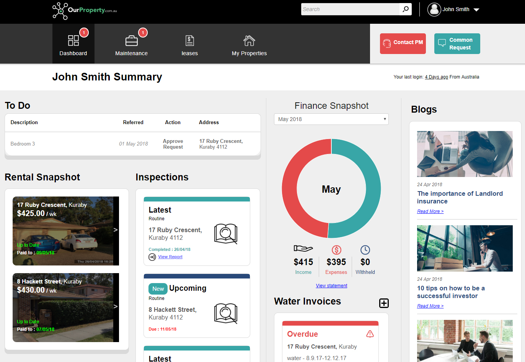This screenshot has width=525, height=362.
Task: Expand the John Smith account dropdown
Action: tap(476, 9)
